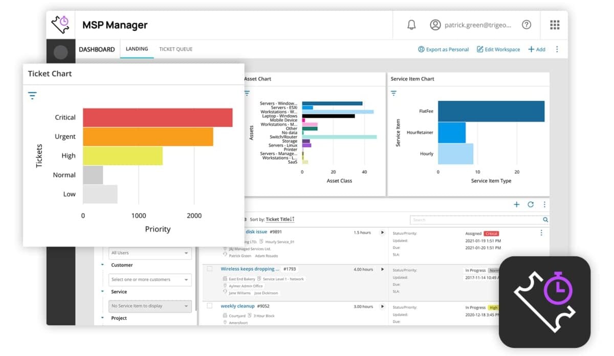This screenshot has width=614, height=356.
Task: Click the Ticket Chart filter icon
Action: (x=32, y=96)
